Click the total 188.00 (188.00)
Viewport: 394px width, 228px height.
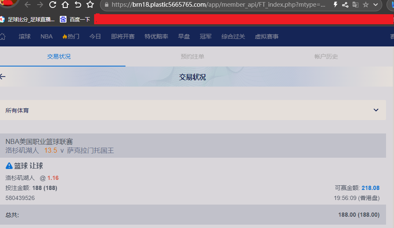coord(359,215)
